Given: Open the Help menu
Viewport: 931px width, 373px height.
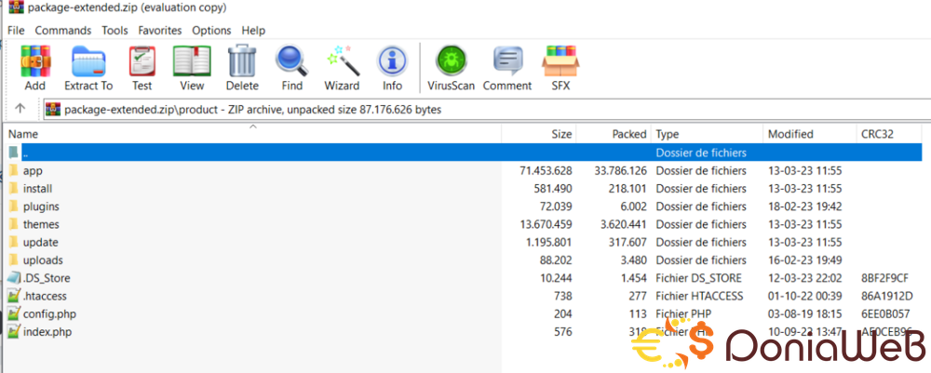Looking at the screenshot, I should tap(253, 31).
